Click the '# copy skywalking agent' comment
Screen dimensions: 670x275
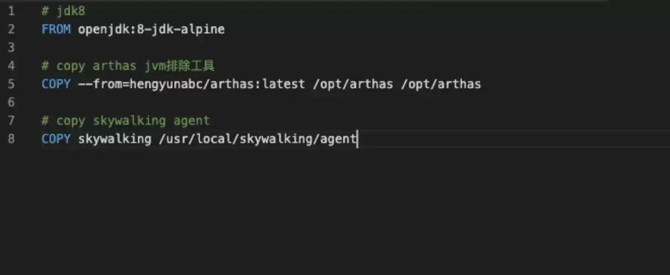click(126, 120)
